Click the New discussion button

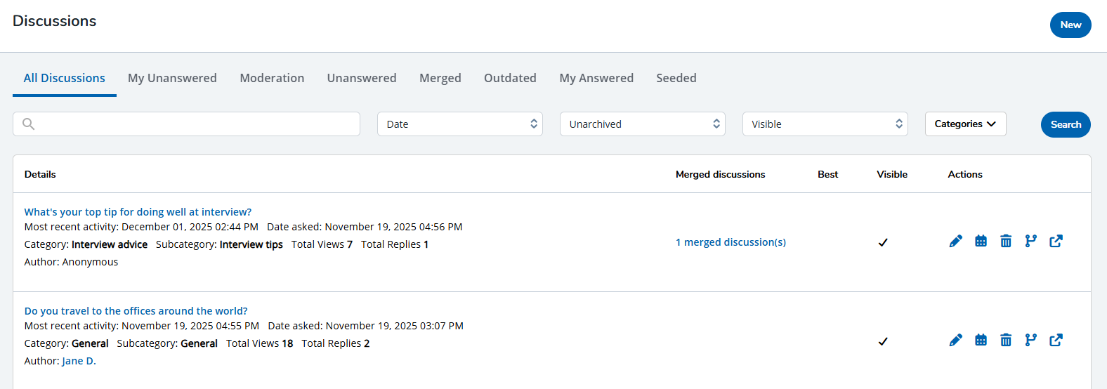point(1070,25)
